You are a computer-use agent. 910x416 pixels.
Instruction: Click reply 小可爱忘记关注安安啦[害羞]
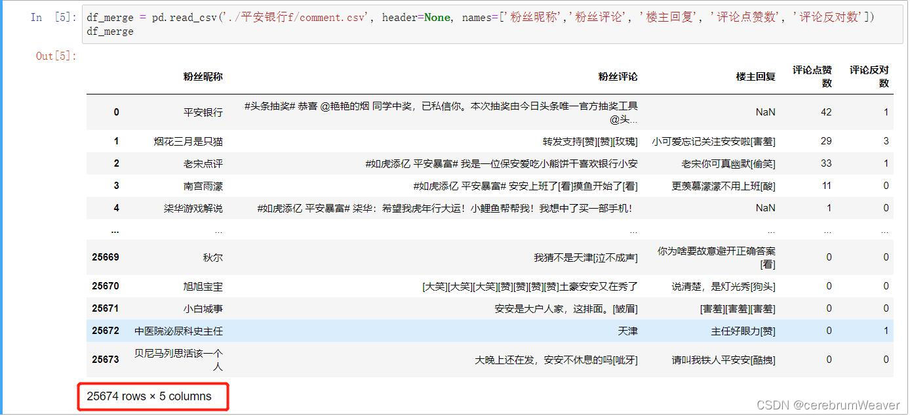pos(713,141)
